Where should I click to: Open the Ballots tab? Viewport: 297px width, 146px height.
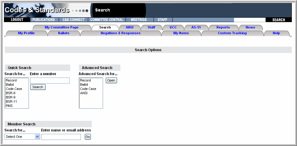(x=64, y=33)
